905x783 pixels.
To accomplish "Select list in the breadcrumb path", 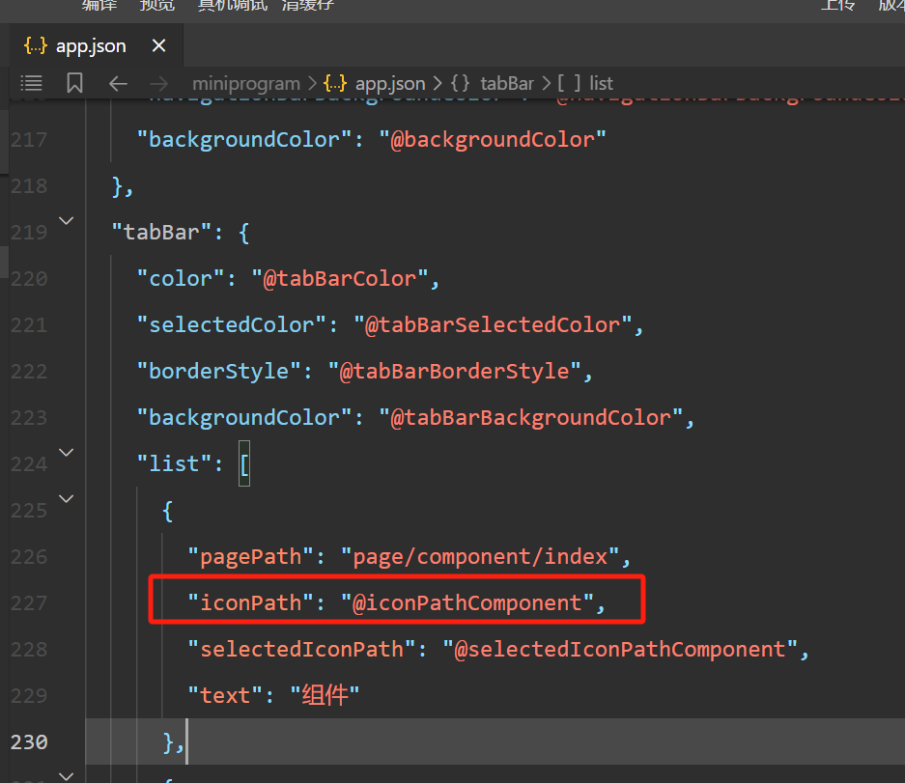I will tap(601, 84).
